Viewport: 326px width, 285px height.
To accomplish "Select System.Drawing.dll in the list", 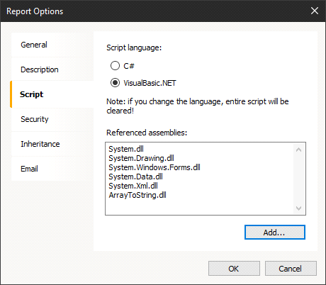I will [141, 158].
